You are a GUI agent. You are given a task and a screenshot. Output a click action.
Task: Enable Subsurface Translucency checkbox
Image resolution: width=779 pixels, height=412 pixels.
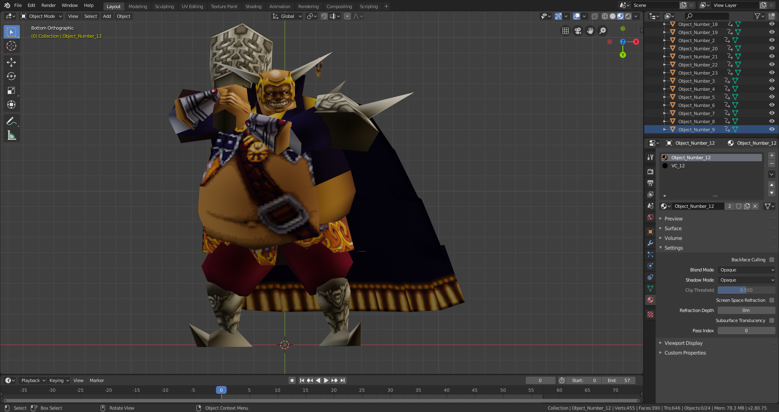pyautogui.click(x=772, y=320)
